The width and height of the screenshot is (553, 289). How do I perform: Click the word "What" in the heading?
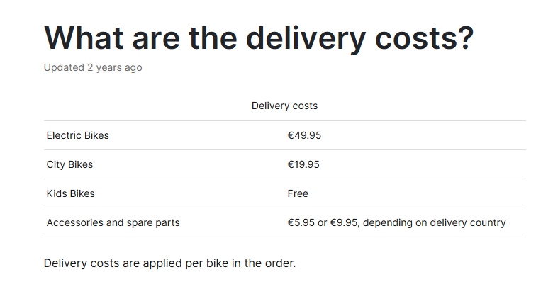pyautogui.click(x=84, y=38)
